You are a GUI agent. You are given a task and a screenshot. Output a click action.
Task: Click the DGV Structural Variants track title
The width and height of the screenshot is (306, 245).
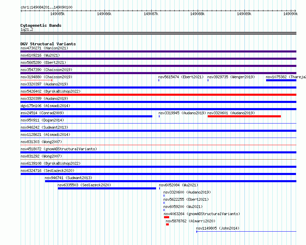click(48, 44)
